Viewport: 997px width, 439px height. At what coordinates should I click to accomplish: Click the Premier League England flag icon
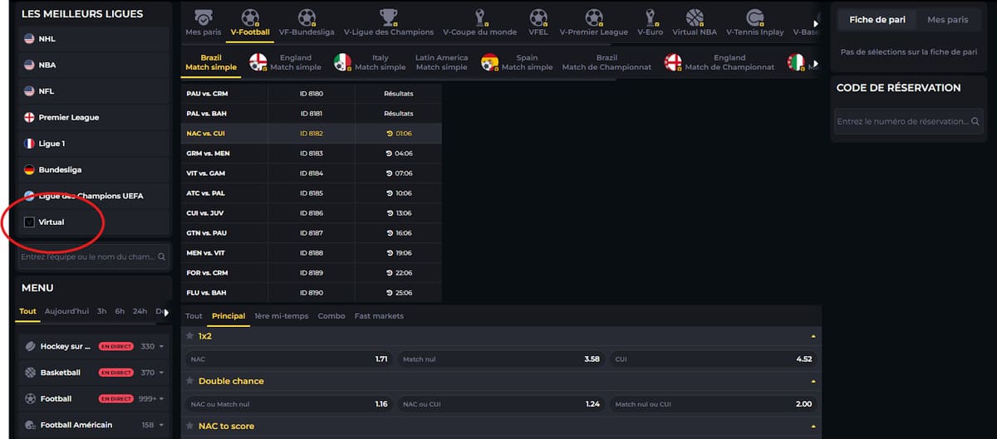(29, 117)
